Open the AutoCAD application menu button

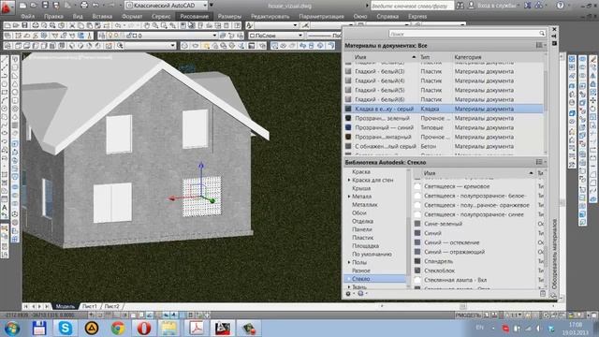pos(7,7)
